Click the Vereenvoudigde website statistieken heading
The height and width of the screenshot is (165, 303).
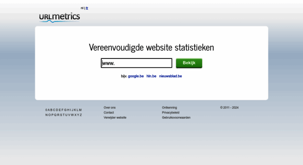pyautogui.click(x=151, y=47)
